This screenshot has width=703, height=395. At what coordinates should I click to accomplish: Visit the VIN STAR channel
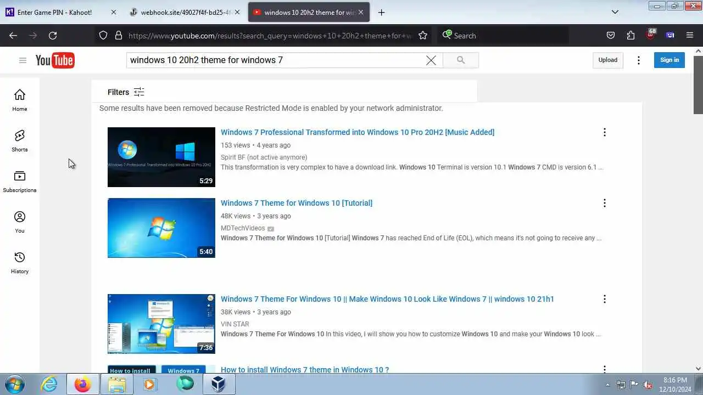tap(235, 324)
